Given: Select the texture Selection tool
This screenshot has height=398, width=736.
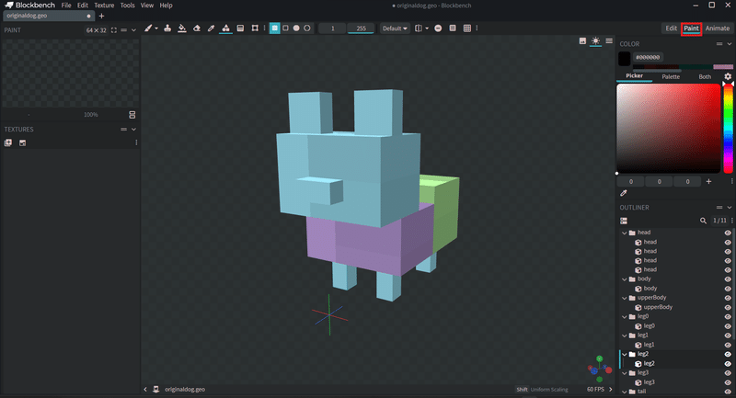Looking at the screenshot, I should point(255,28).
